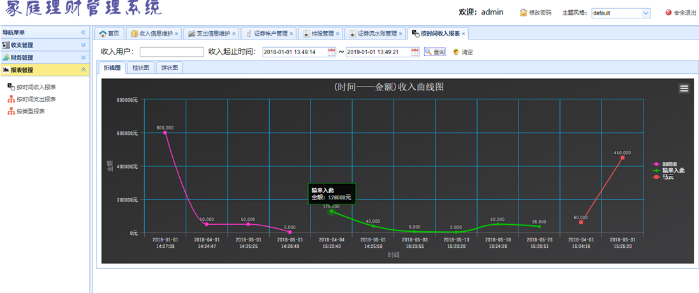Toggle the admin series in legend
The image size is (699, 293).
665,164
